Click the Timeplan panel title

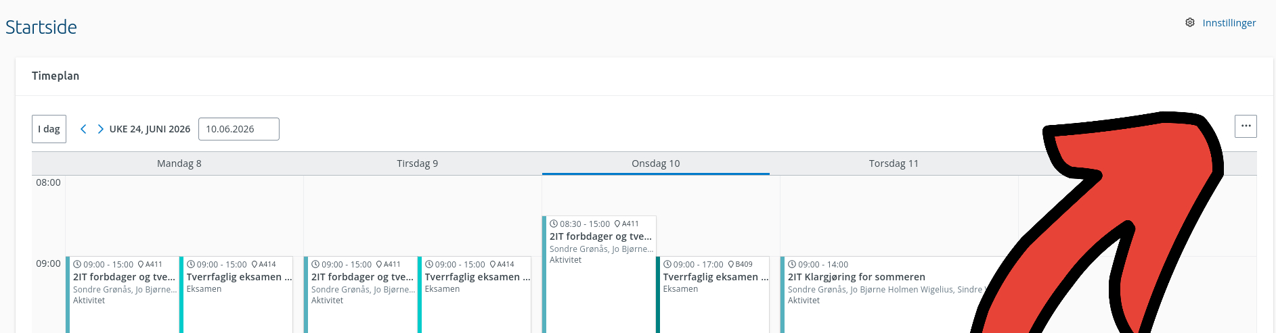[x=56, y=76]
